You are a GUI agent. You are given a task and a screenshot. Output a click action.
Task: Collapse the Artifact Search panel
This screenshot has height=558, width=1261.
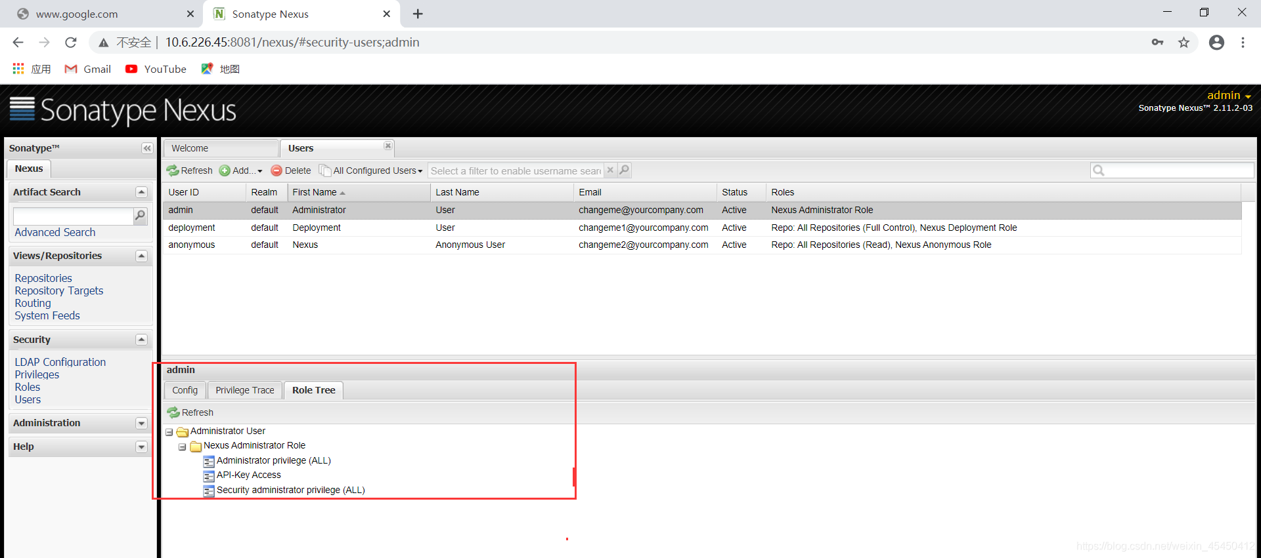(141, 192)
